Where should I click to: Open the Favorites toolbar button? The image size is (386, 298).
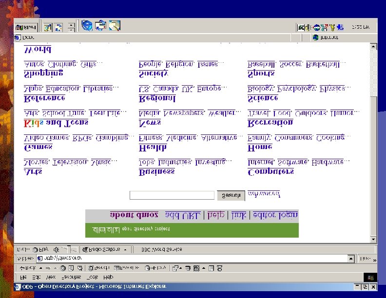pyautogui.click(x=127, y=268)
